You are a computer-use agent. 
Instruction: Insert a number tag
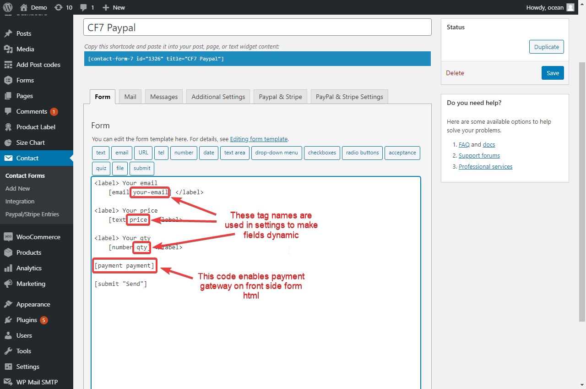184,153
